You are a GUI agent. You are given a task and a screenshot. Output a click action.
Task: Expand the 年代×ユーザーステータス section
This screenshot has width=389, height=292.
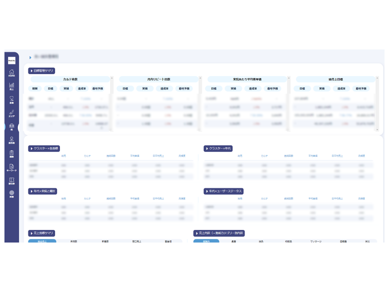(x=224, y=191)
